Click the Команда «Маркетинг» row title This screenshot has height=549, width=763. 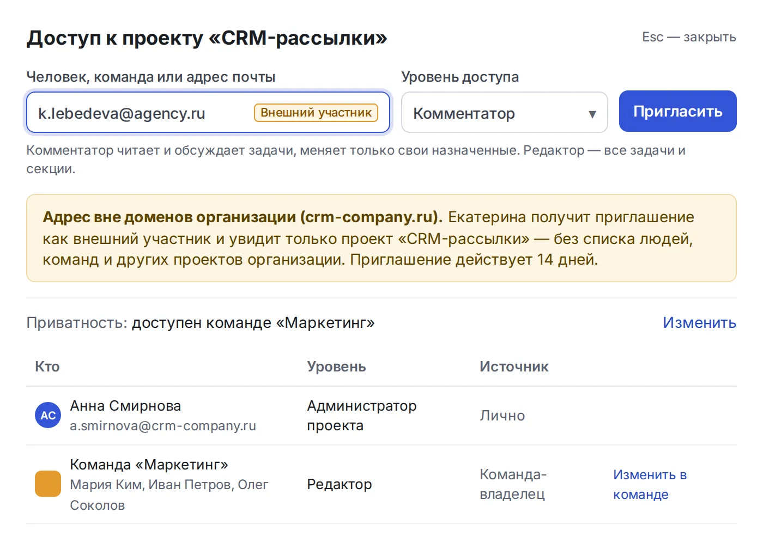[149, 465]
